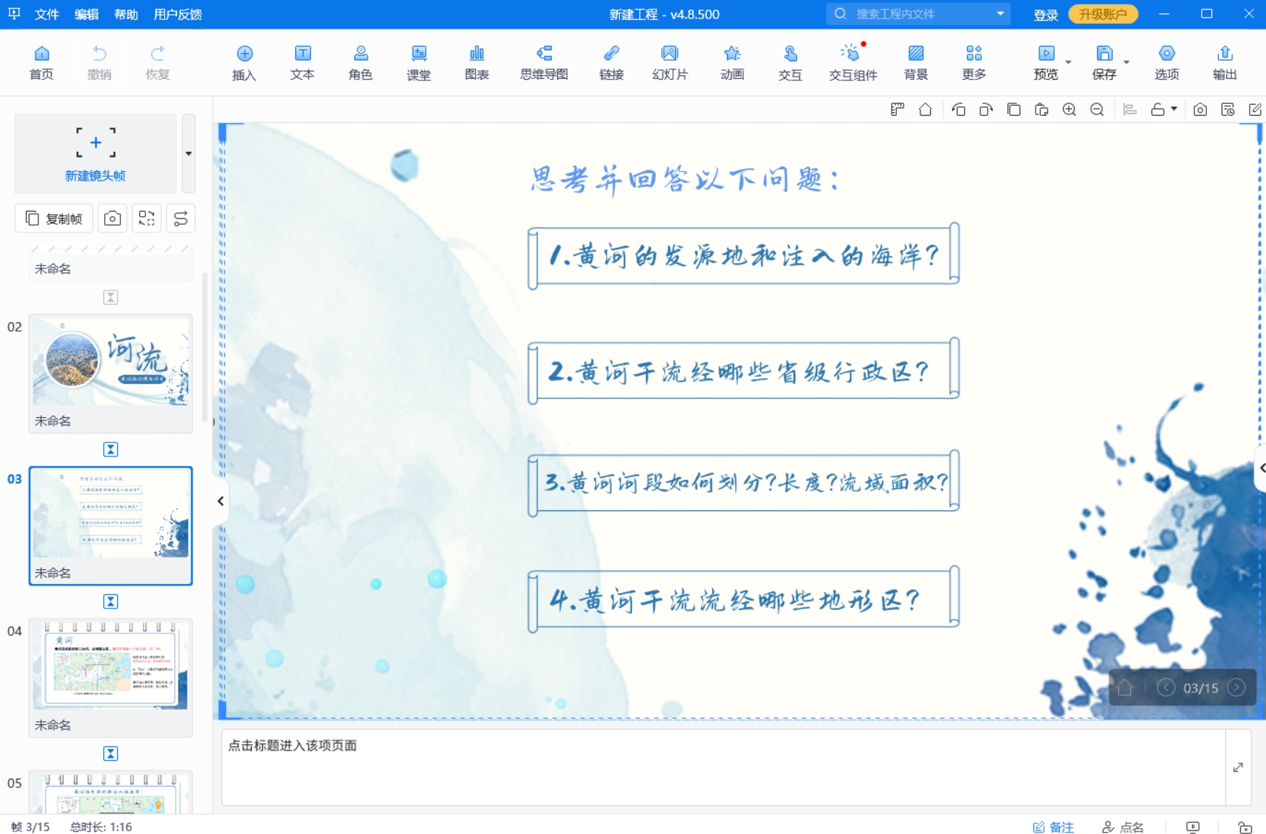Collapse the left frame panel
1266x834 pixels.
point(220,501)
